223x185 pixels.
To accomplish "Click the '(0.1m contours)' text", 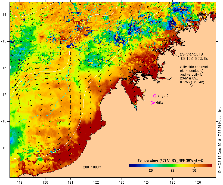I will [x=192, y=71].
